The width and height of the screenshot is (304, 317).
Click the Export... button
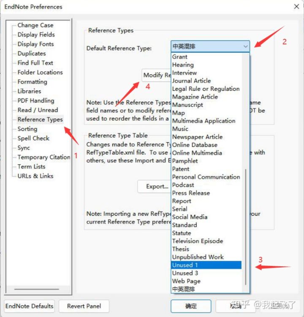155,187
